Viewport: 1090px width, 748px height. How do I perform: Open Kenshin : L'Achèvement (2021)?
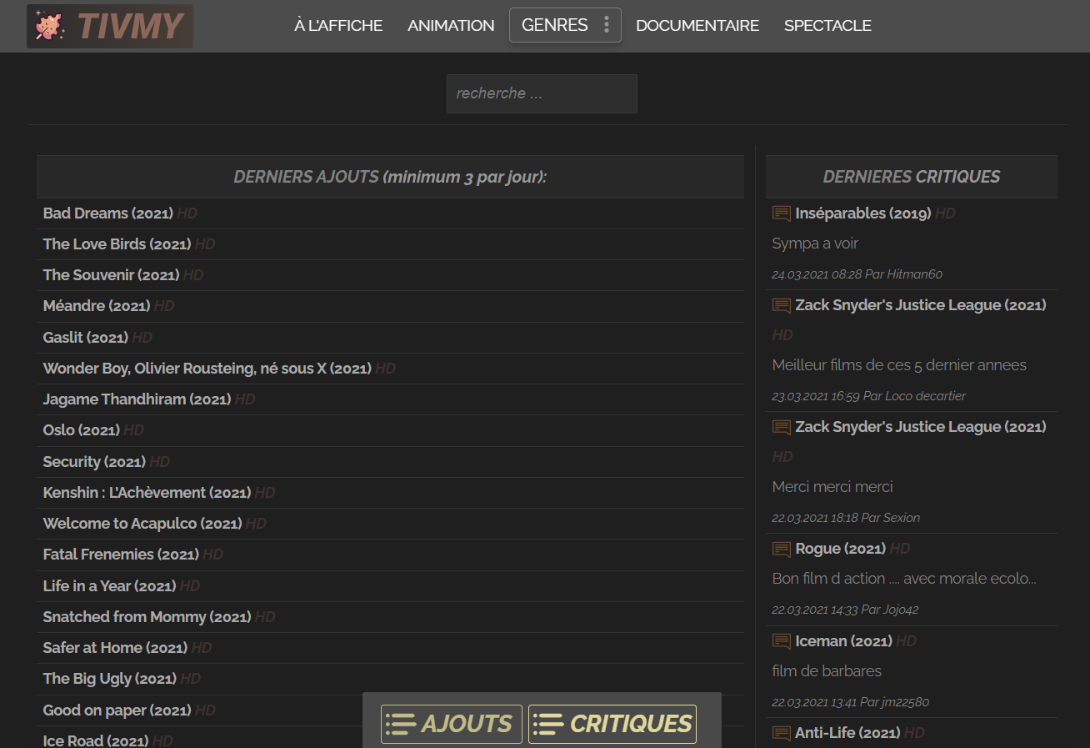(x=147, y=493)
